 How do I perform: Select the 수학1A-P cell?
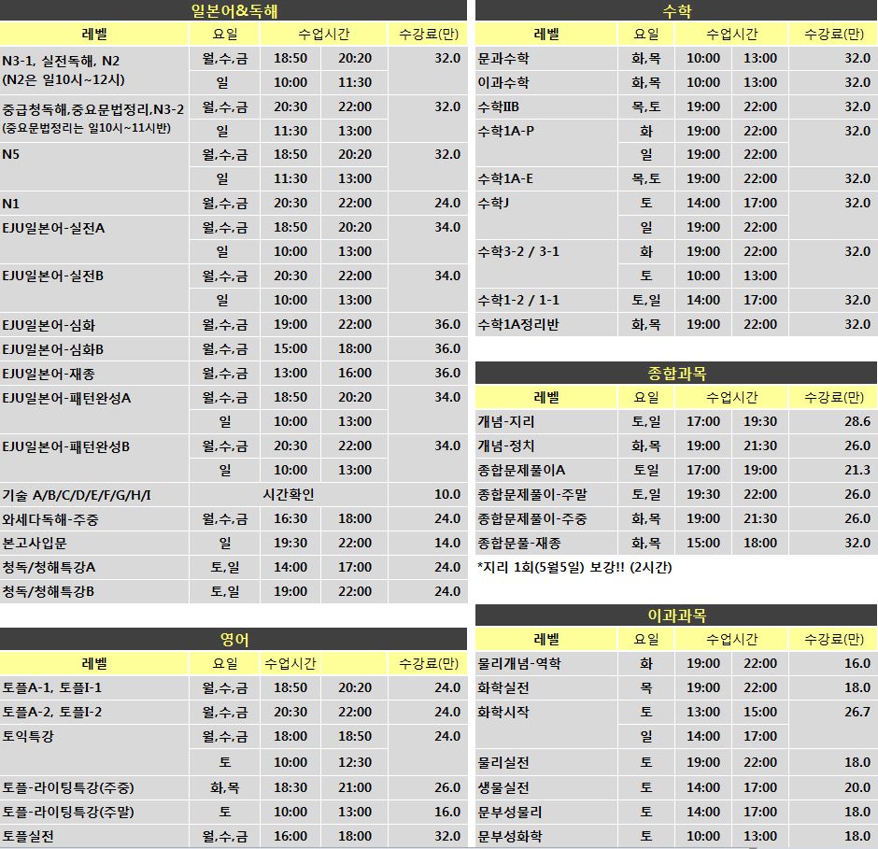click(546, 142)
